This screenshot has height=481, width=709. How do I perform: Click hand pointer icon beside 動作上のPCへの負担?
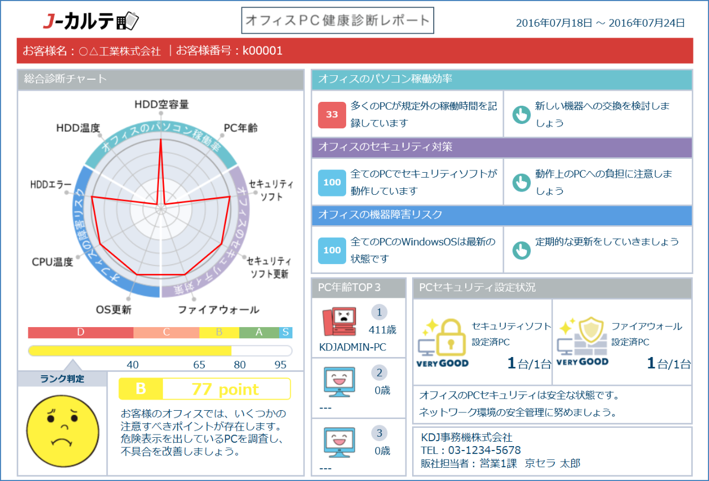click(x=521, y=182)
